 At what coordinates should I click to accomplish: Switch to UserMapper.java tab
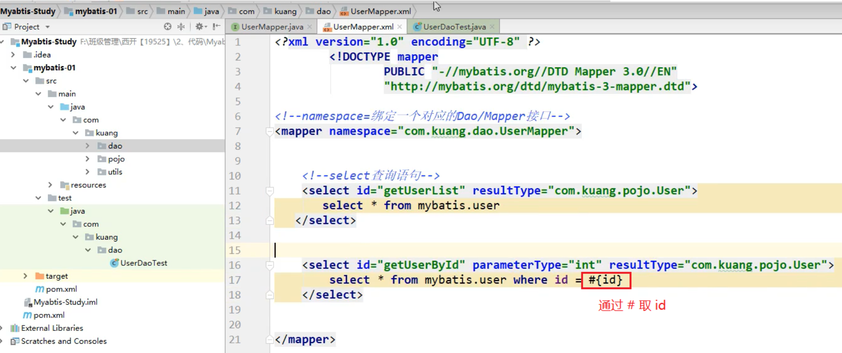coord(272,27)
